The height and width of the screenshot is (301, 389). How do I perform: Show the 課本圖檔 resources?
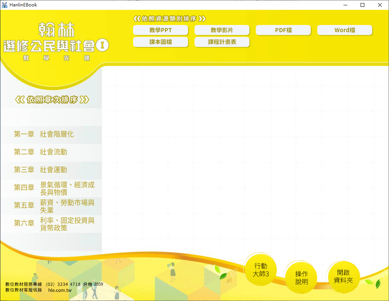(160, 42)
